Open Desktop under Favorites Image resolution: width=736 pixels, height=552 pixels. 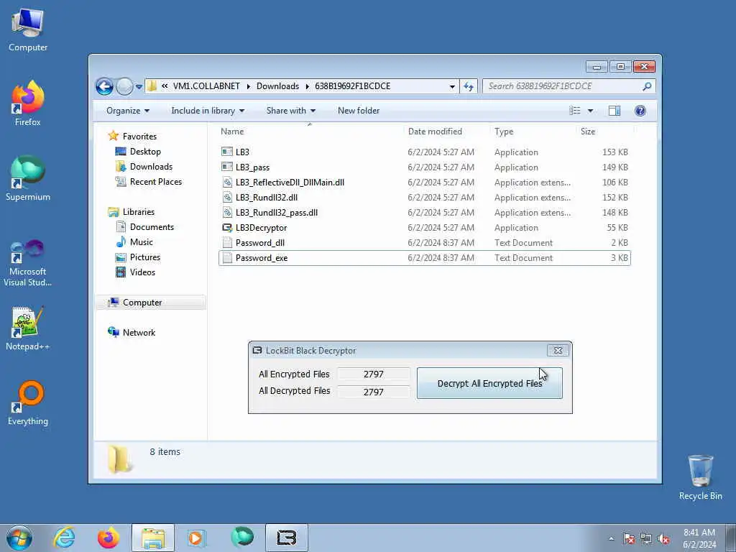click(145, 152)
